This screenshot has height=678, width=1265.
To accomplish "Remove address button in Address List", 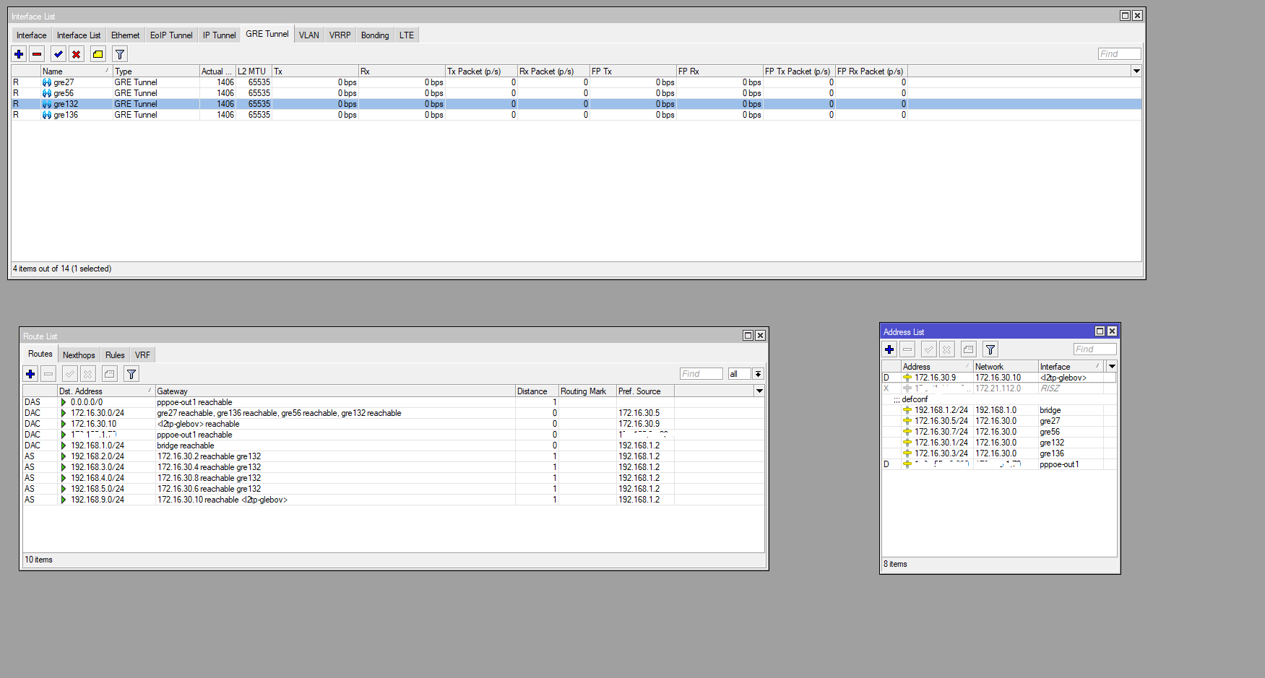I will (907, 349).
